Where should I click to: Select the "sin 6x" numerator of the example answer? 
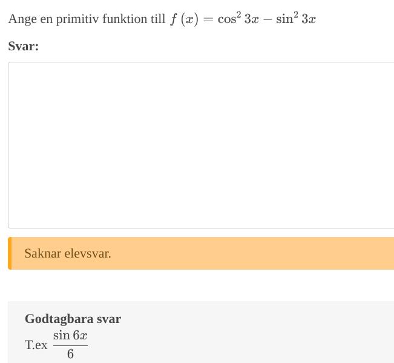[70, 335]
